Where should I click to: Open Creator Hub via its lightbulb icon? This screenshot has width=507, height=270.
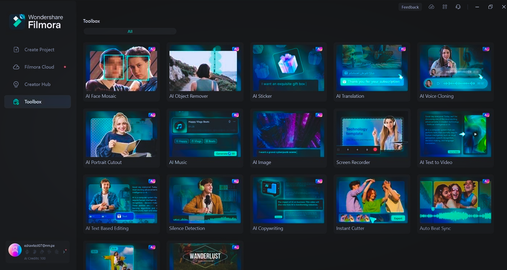tap(16, 84)
